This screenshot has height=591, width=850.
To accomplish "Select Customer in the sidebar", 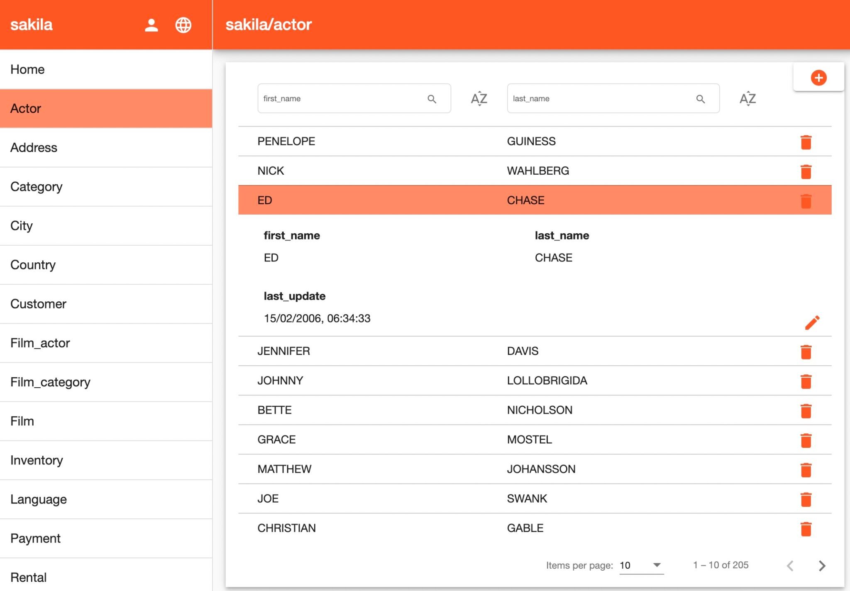I will coord(38,304).
